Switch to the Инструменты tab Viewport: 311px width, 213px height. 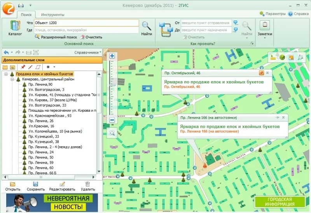[x=52, y=15]
